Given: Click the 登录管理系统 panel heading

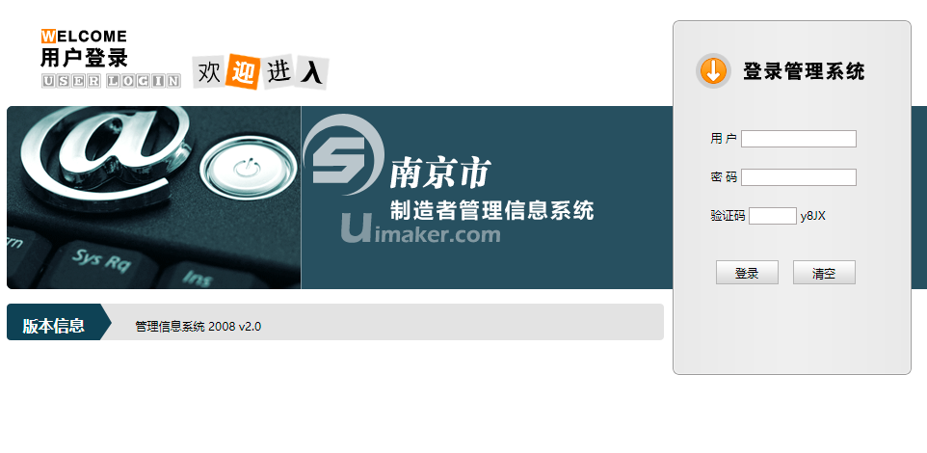Looking at the screenshot, I should click(x=804, y=71).
